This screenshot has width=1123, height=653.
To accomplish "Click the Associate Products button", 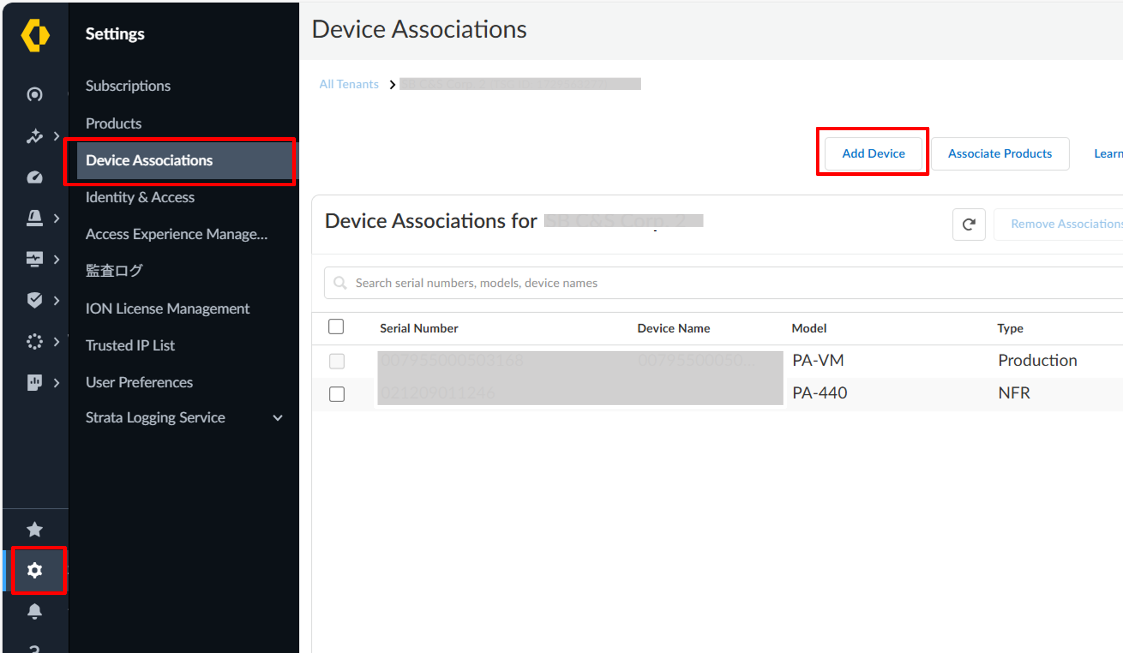I will (x=1000, y=154).
